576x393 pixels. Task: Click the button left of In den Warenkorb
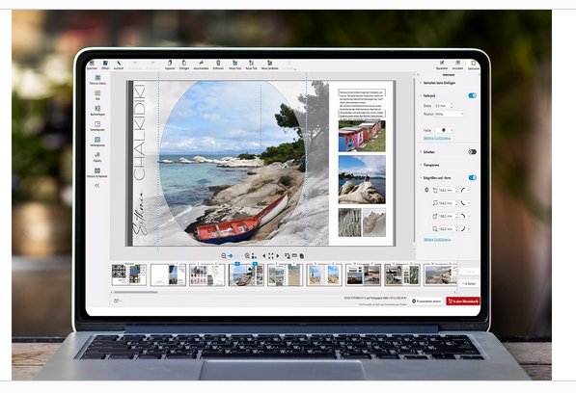(426, 301)
